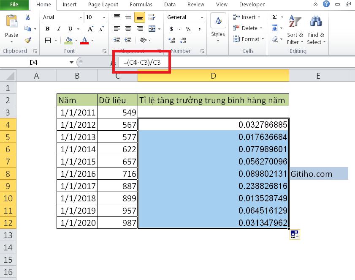Select the Italic formatting icon
355x280 pixels.
[x=58, y=29]
